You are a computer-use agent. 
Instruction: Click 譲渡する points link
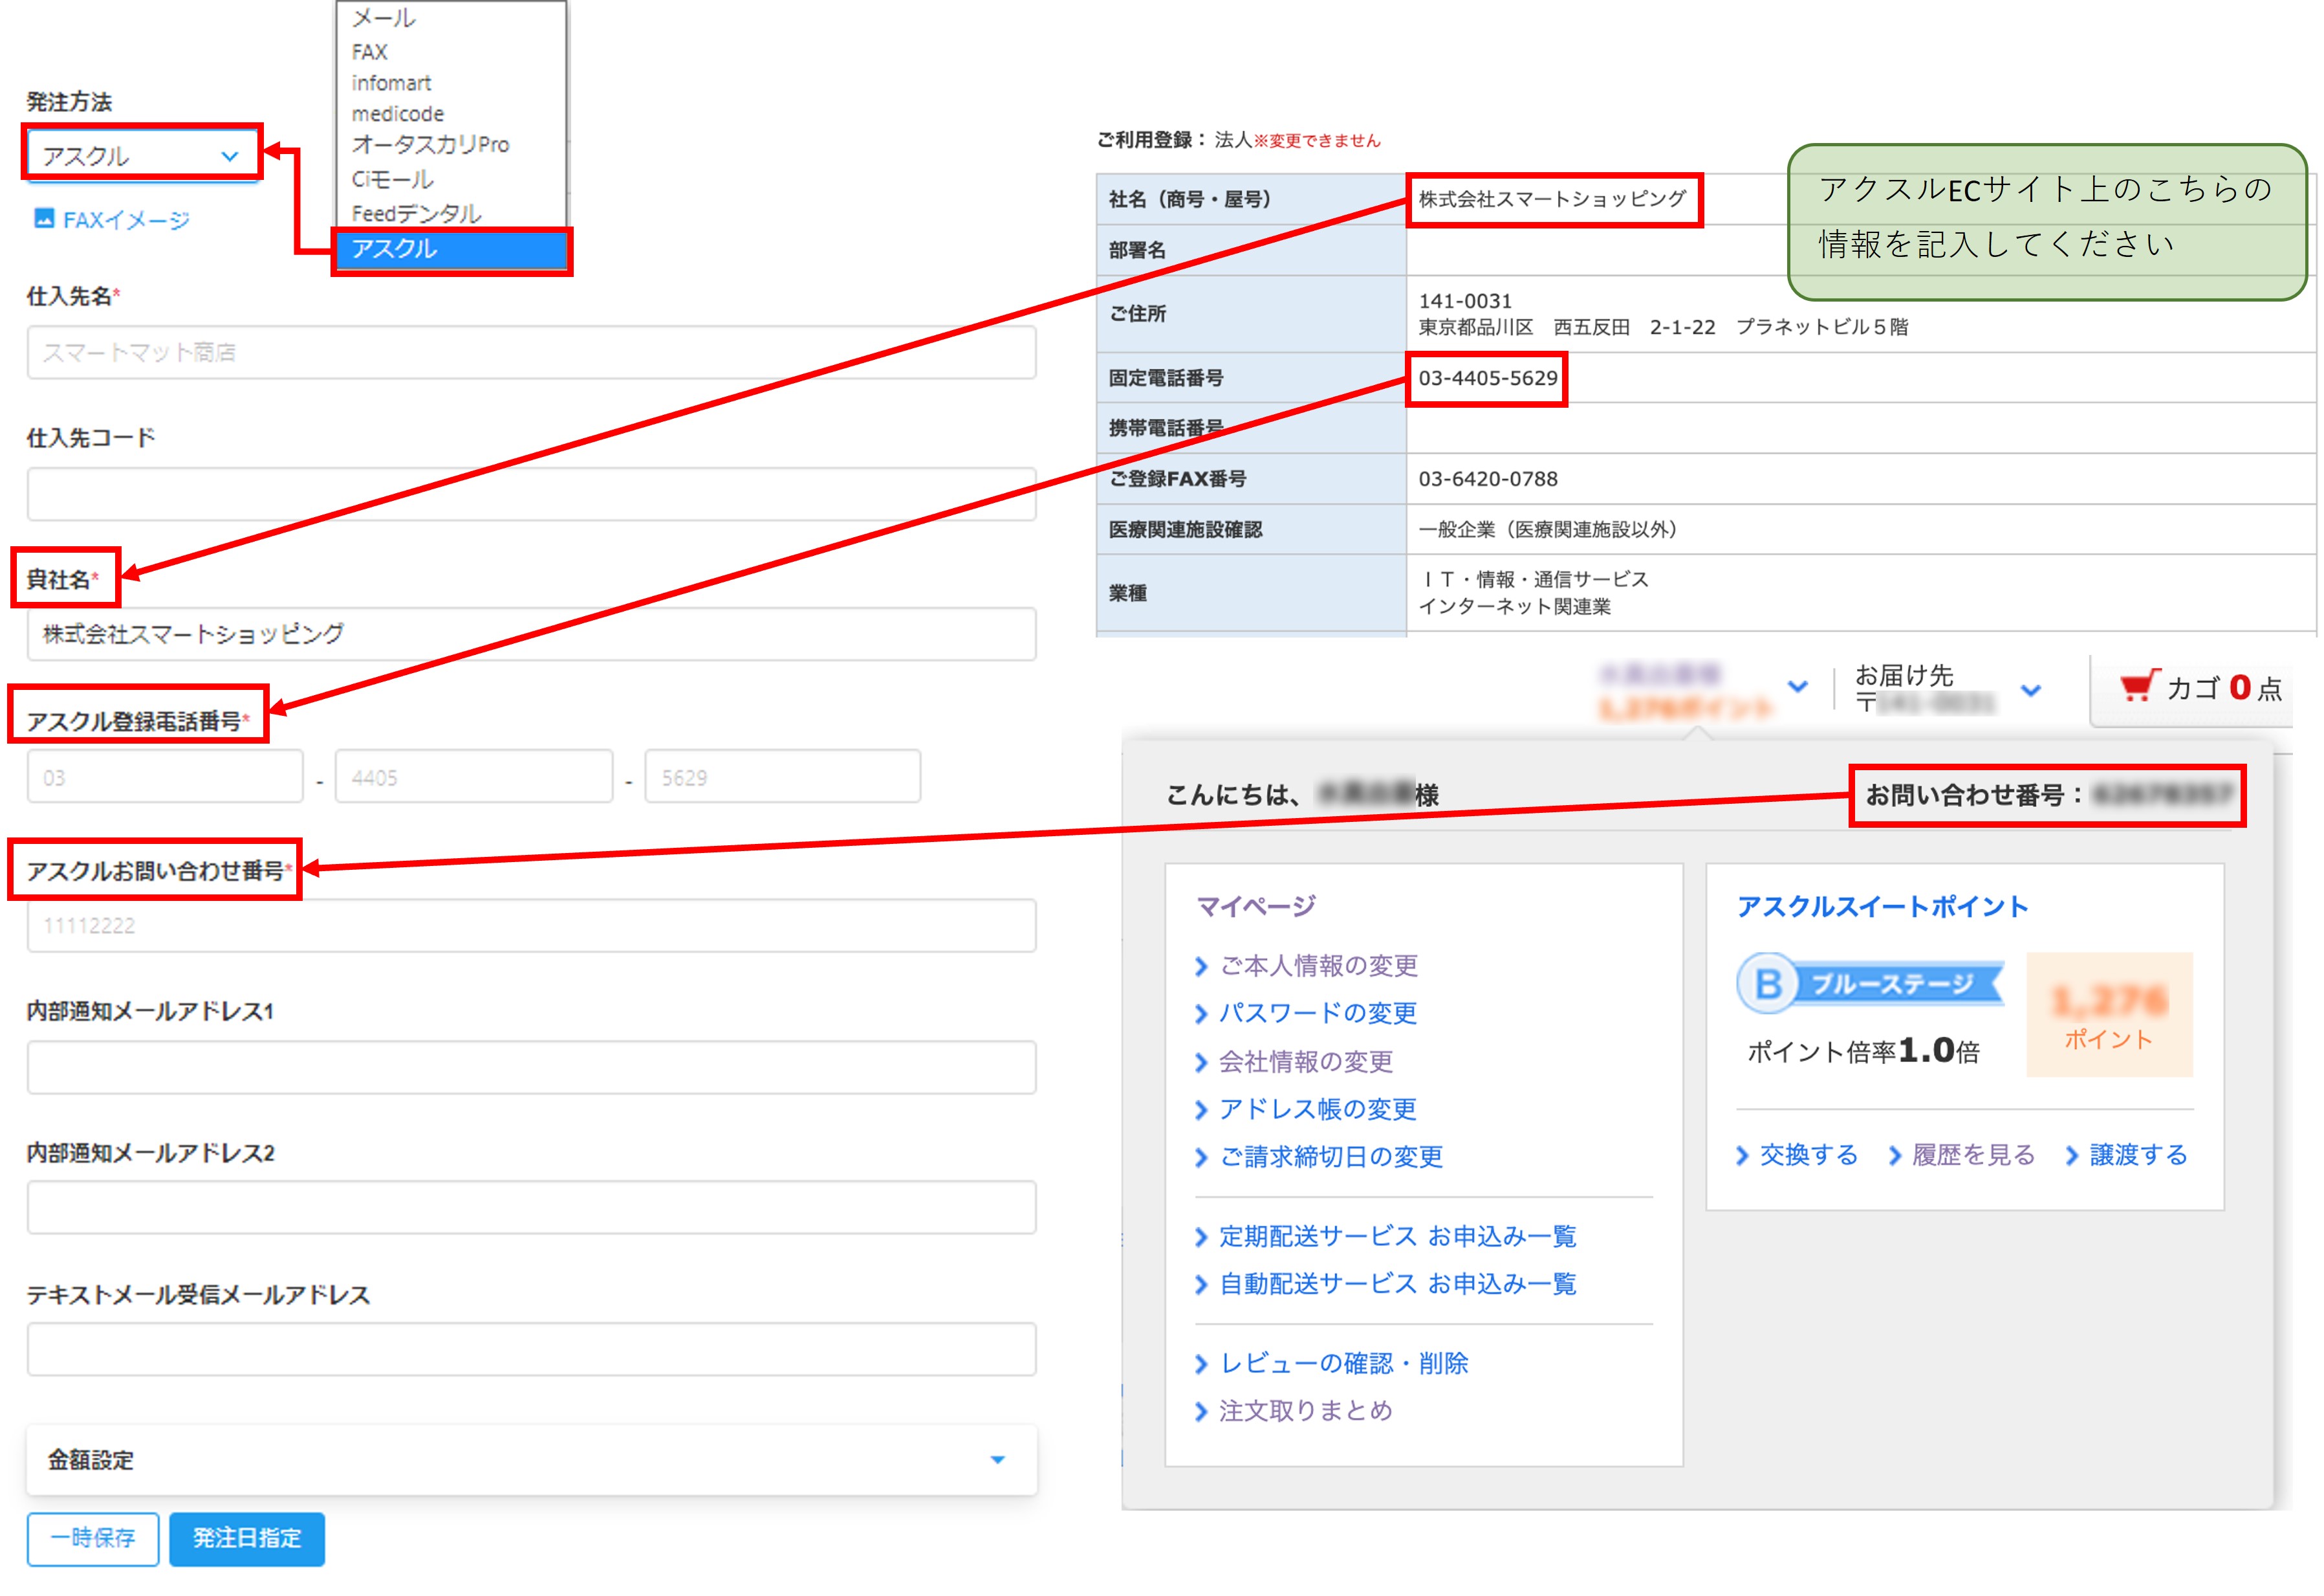click(2138, 1155)
